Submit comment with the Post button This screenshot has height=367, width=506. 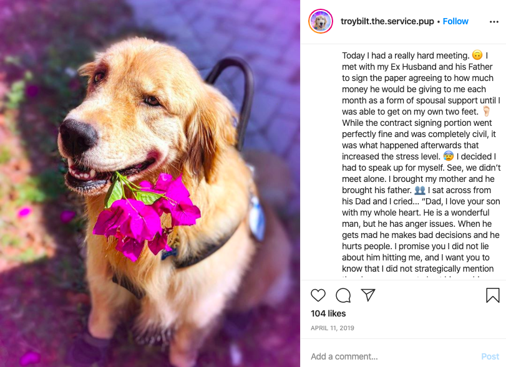tap(490, 356)
